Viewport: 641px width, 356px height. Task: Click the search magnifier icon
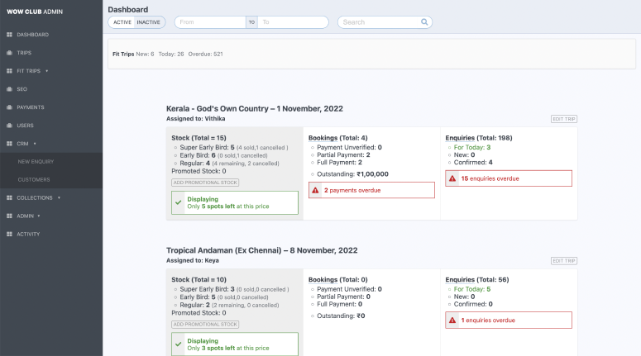[x=424, y=22]
